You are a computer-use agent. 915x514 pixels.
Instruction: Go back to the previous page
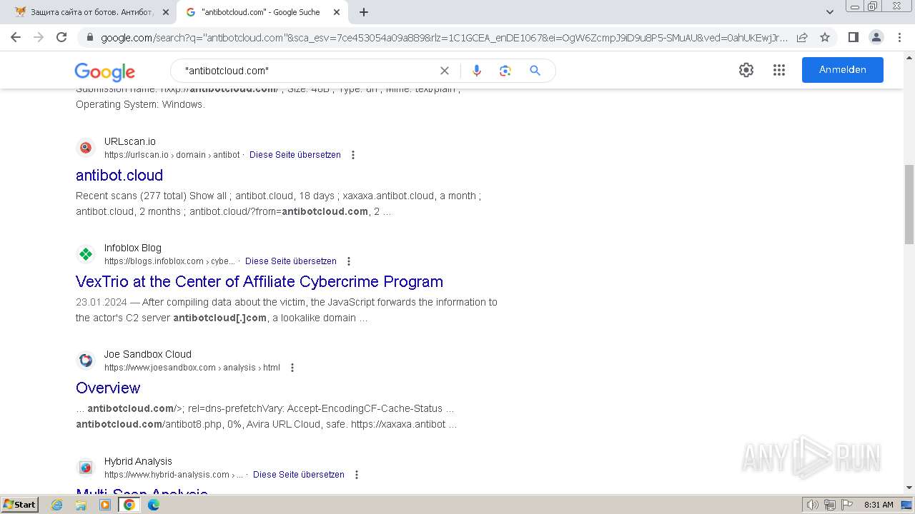(x=16, y=37)
